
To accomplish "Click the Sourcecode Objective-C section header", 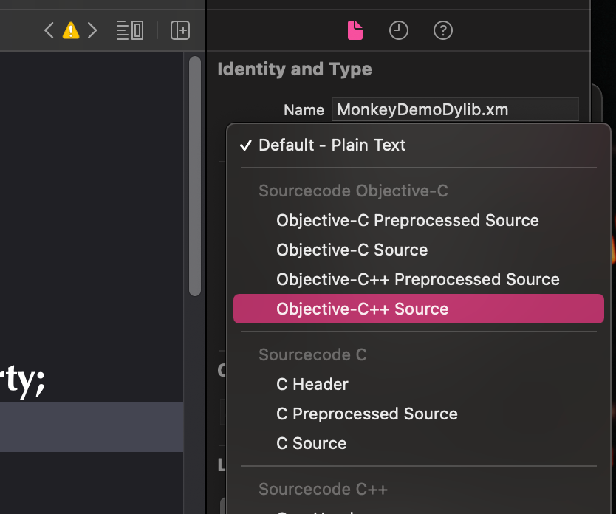I will [353, 191].
